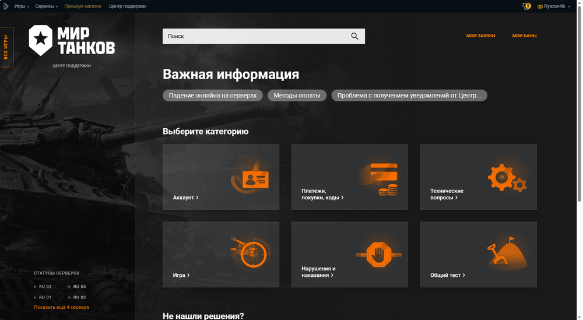The width and height of the screenshot is (583, 320).
Task: Expand the Сервисы dropdown menu
Action: pos(47,6)
